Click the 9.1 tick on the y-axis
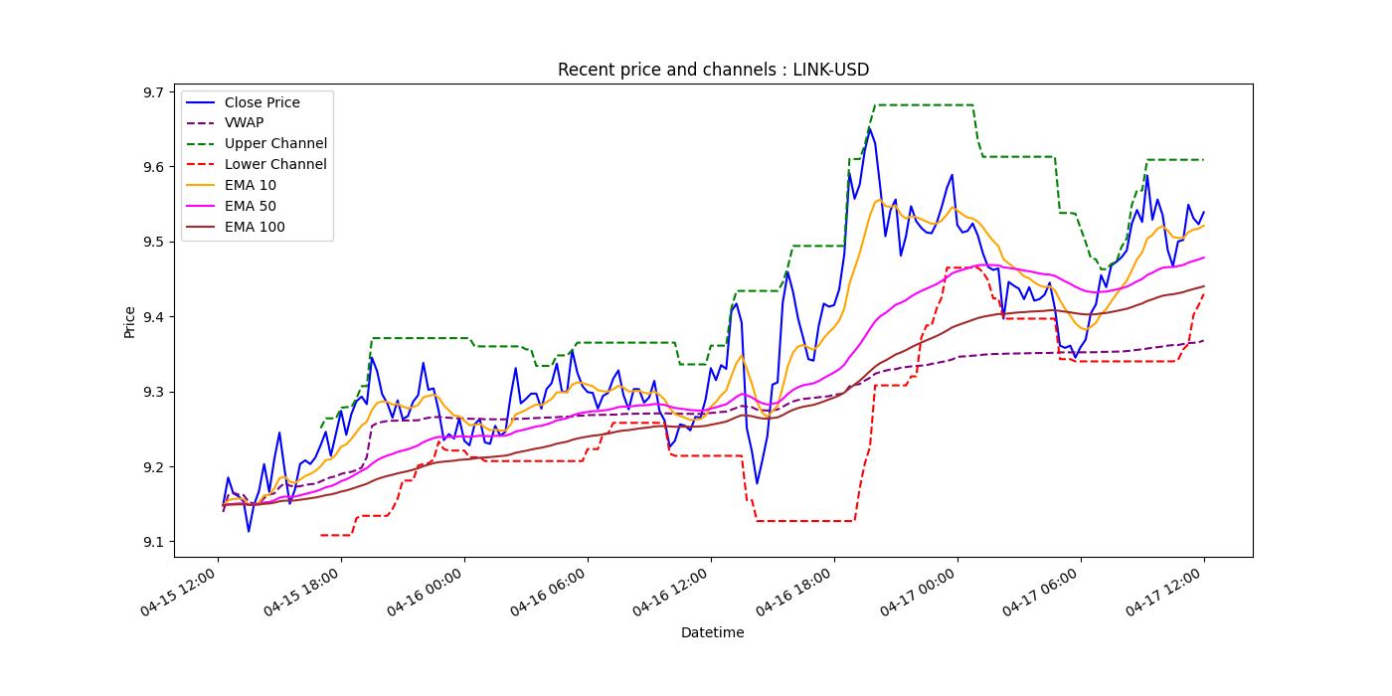 click(154, 542)
